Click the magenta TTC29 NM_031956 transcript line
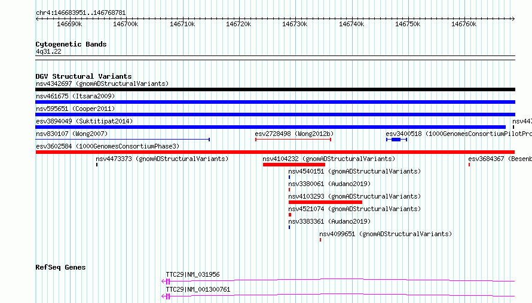Viewport: 532px width, 303px height. coord(338,280)
